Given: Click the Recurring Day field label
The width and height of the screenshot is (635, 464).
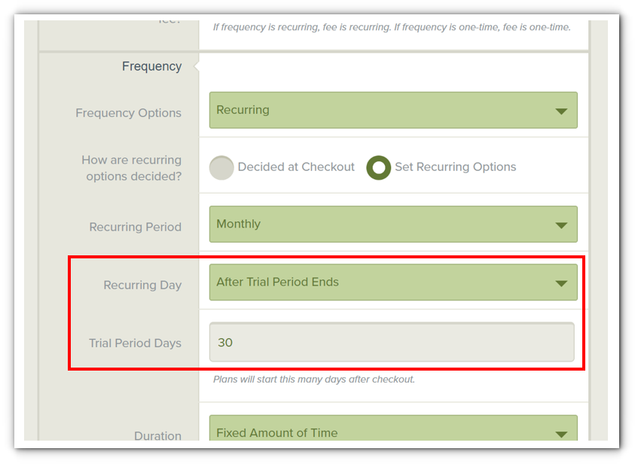Looking at the screenshot, I should (x=142, y=285).
